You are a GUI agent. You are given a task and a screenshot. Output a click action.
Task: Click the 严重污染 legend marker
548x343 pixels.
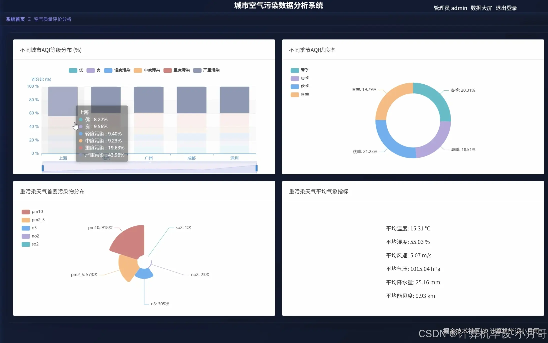[x=197, y=70]
